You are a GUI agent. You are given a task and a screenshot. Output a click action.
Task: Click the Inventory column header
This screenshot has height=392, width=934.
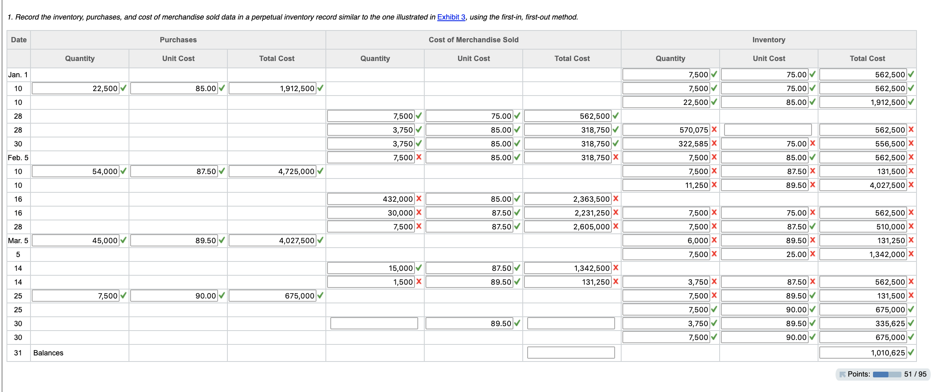[x=768, y=39]
